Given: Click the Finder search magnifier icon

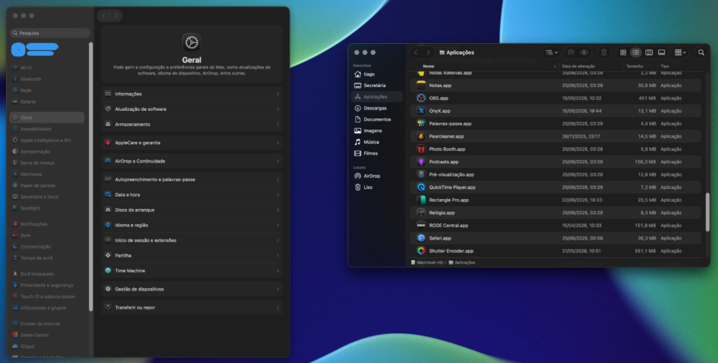Looking at the screenshot, I should pyautogui.click(x=701, y=52).
